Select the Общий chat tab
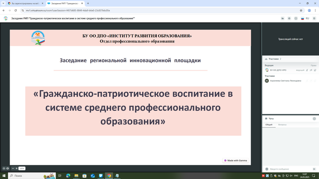Image resolution: width=319 pixels, height=179 pixels. 269,124
